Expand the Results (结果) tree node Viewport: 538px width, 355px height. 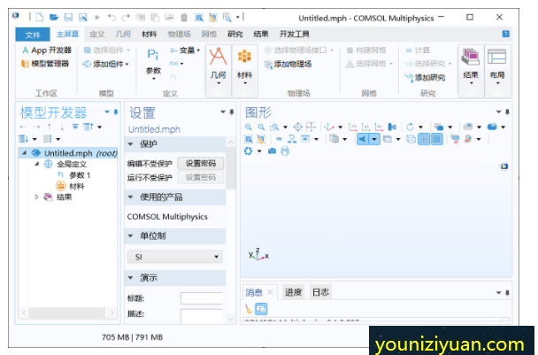point(36,197)
